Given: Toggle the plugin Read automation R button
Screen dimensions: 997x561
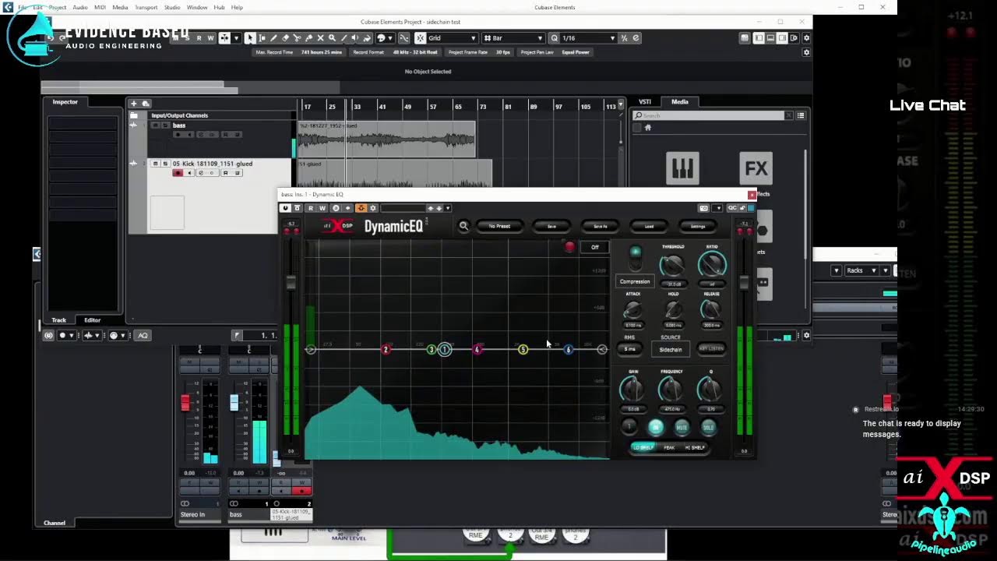Looking at the screenshot, I should [x=311, y=208].
